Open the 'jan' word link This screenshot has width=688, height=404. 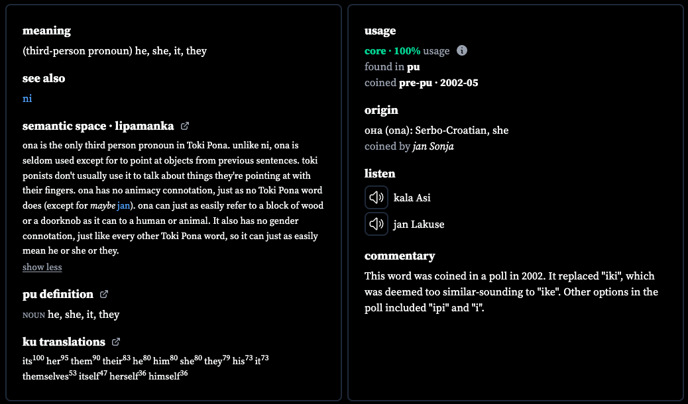(x=123, y=205)
